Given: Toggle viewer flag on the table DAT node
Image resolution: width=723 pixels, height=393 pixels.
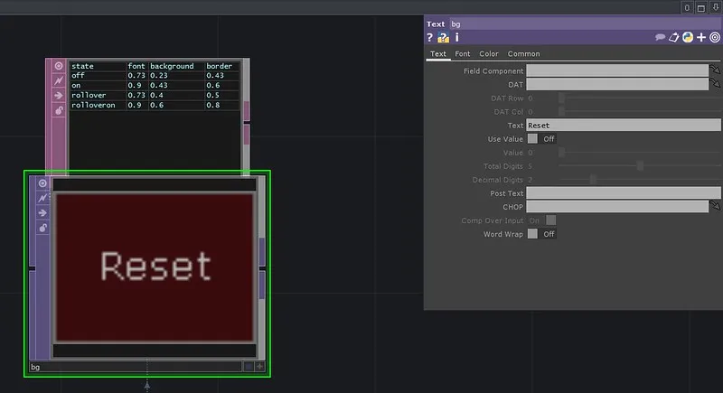Looking at the screenshot, I should [59, 66].
